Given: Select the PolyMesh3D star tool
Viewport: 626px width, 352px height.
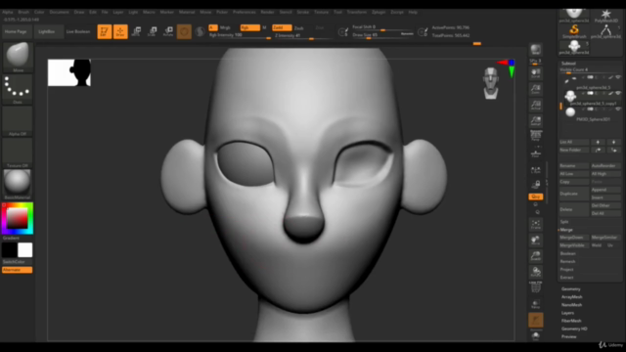Looking at the screenshot, I should (605, 16).
